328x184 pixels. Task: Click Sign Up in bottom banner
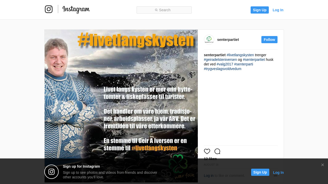(x=260, y=172)
